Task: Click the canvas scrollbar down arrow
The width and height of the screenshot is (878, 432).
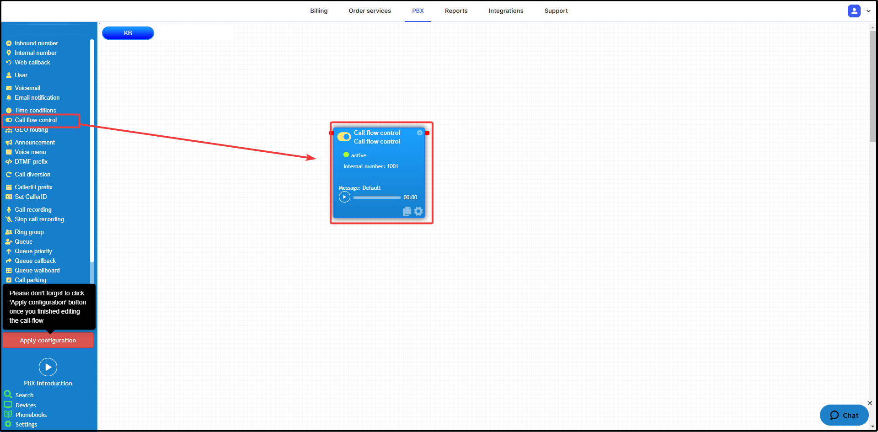Action: click(873, 426)
